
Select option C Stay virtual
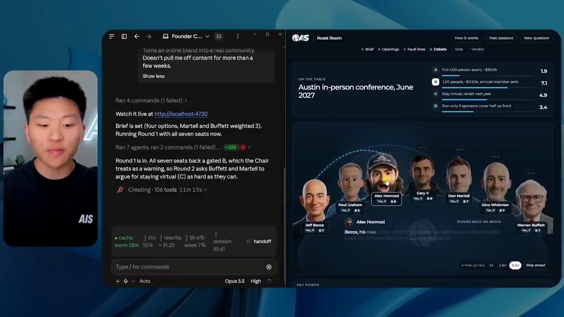click(x=490, y=94)
